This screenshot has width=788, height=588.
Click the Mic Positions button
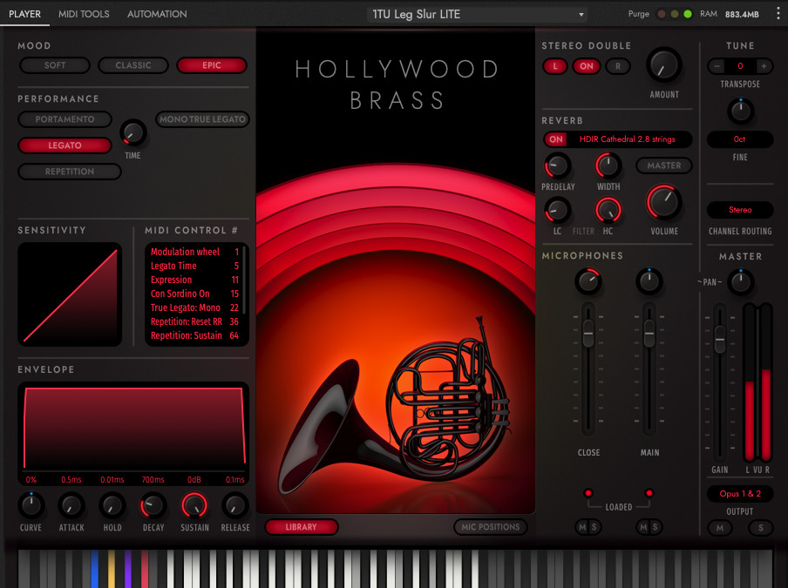click(492, 527)
